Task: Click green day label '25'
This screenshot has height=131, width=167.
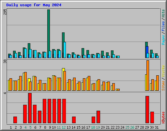Action: 127,127
